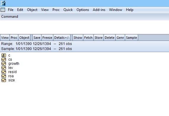Image resolution: width=169 pixels, height=116 pixels.
Task: Click the Genr button
Action: pos(120,38)
